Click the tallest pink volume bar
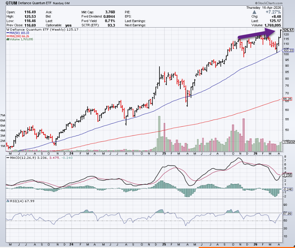 tap(243, 135)
